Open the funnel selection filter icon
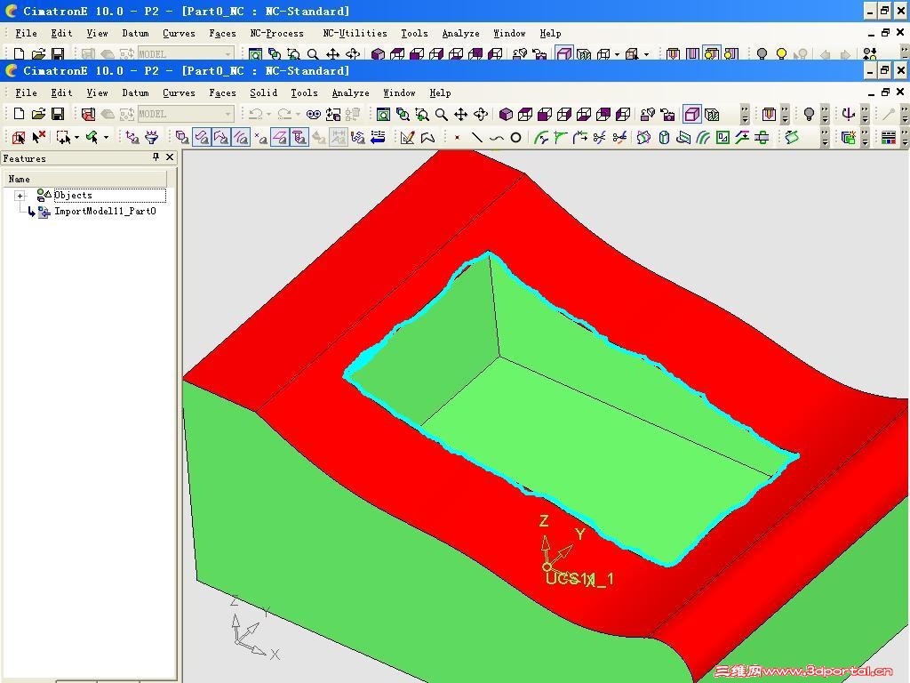Screen dimensions: 910x683 pyautogui.click(x=151, y=138)
